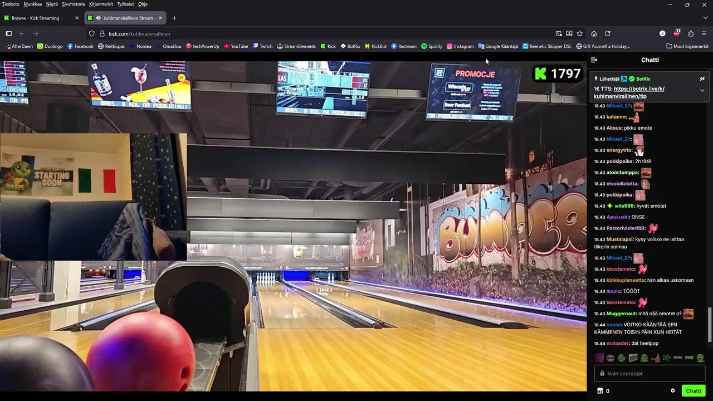Click the red extension icon with badge 11
Viewport: 713px width, 401px height.
click(677, 33)
